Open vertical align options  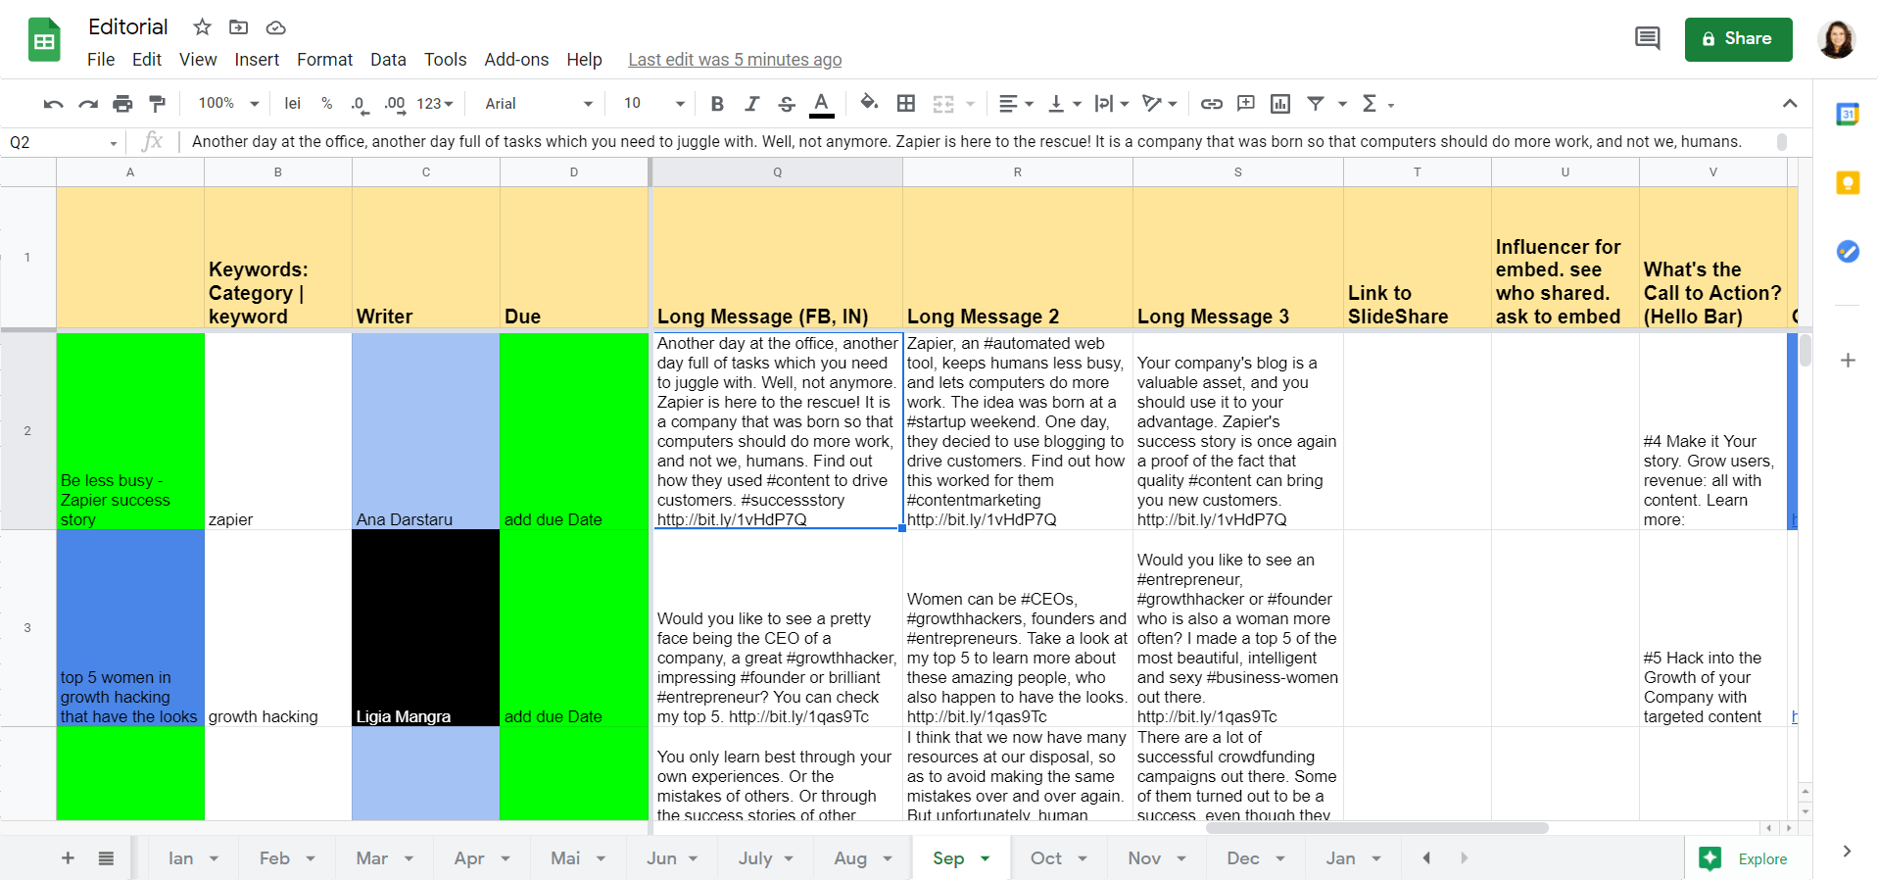pos(1065,104)
